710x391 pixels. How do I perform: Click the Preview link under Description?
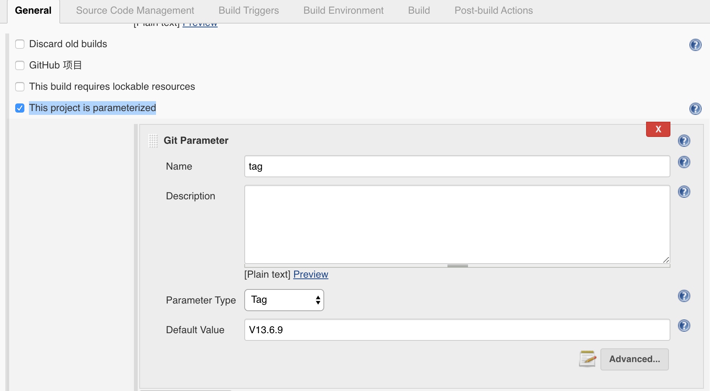pos(310,274)
